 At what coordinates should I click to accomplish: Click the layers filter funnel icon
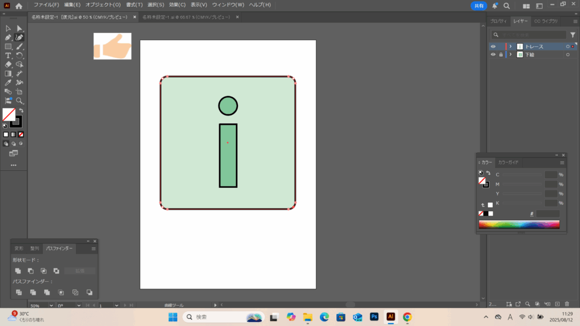(x=573, y=35)
